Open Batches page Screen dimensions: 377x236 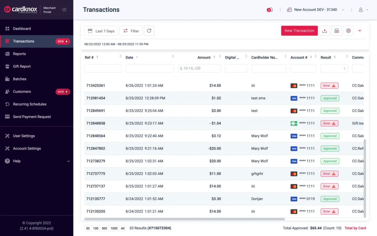pyautogui.click(x=36, y=79)
